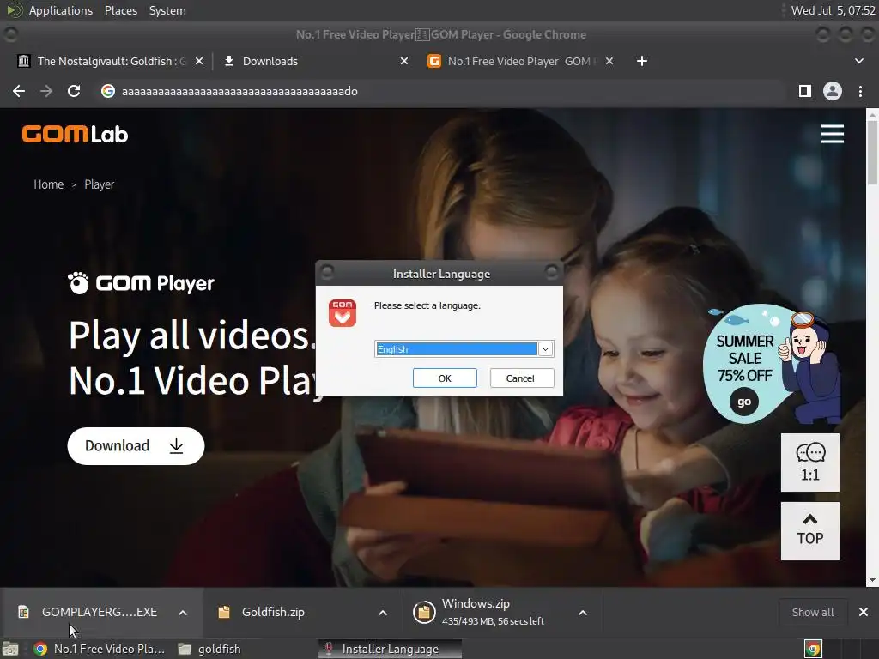Open the language dropdown arrow
879x659 pixels.
coord(545,349)
